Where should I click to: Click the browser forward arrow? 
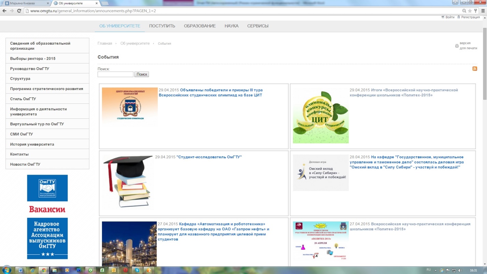(x=12, y=11)
